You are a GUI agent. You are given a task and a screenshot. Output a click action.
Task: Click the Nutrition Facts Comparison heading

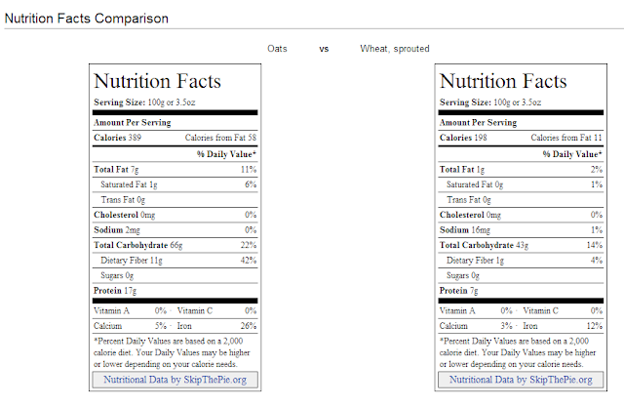tap(87, 19)
